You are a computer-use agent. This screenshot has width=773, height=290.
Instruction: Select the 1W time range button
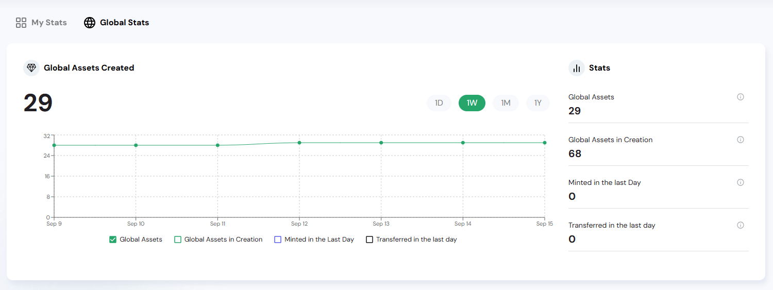tap(472, 103)
